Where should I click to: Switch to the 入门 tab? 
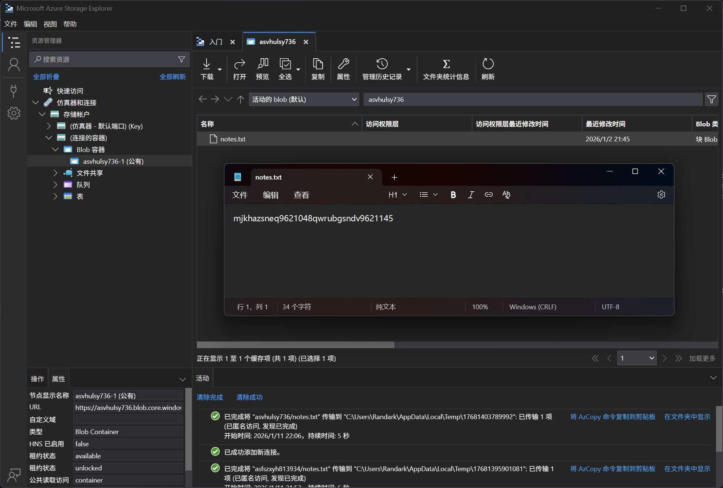coord(216,42)
